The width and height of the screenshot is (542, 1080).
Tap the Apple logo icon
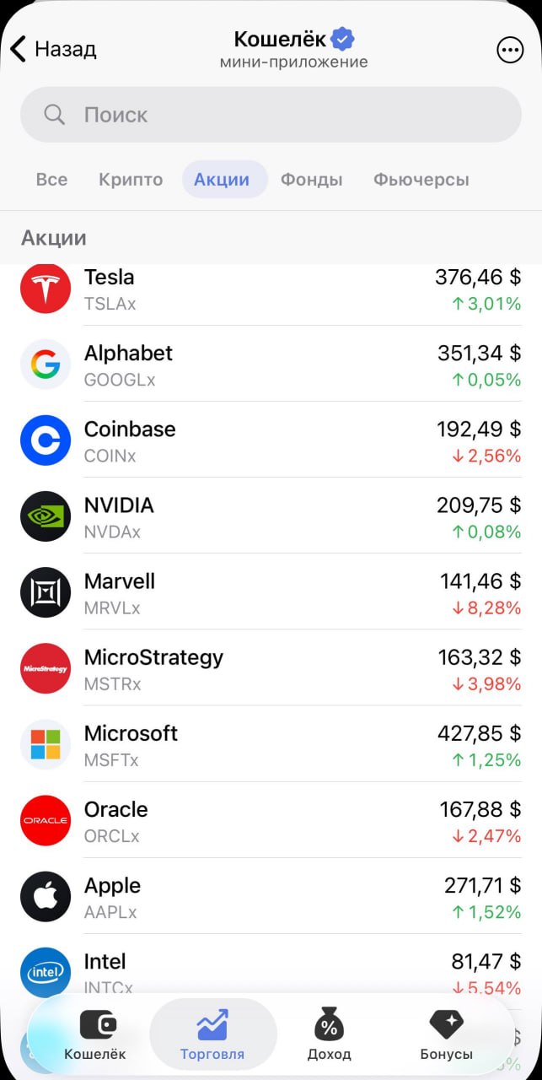point(46,896)
